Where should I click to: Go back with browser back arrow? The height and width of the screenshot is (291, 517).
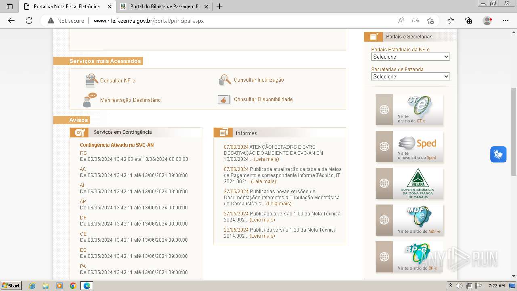[11, 21]
